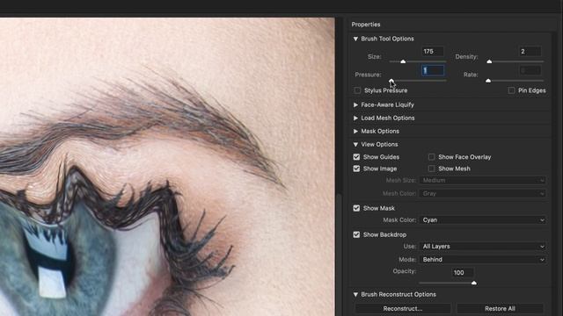Click the Pressure value field

click(432, 70)
